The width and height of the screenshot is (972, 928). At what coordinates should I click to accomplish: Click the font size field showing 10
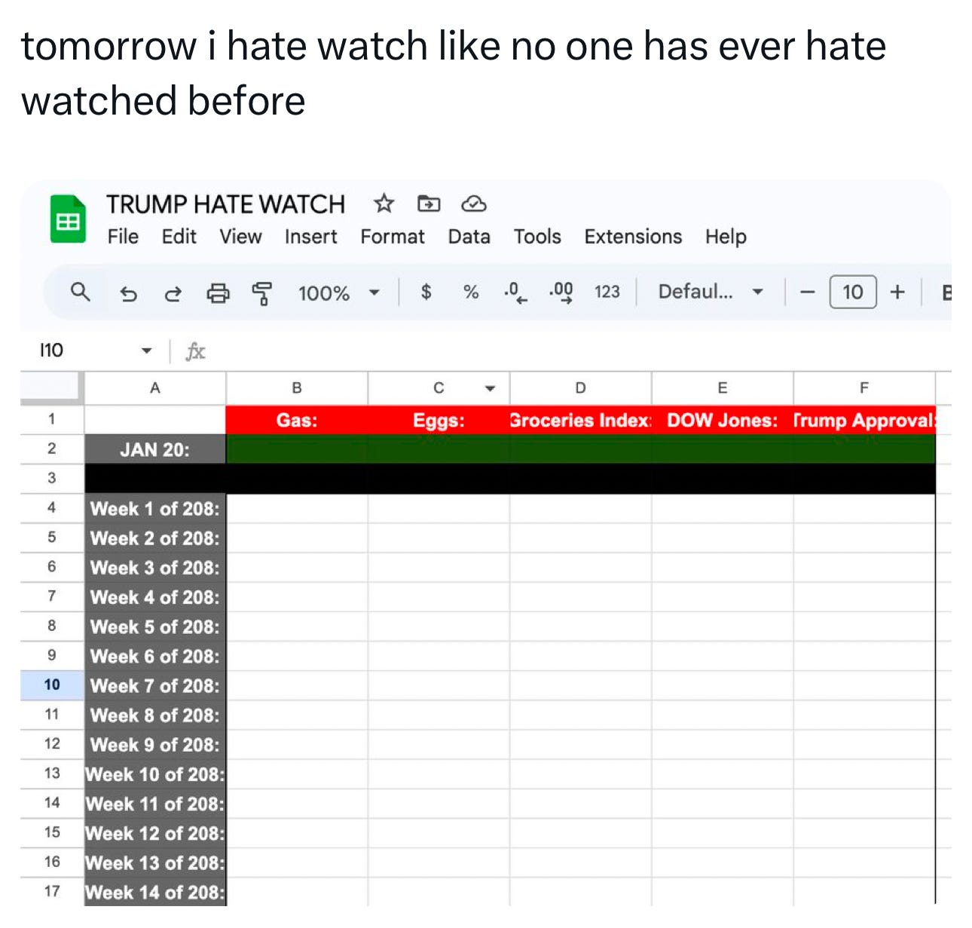tap(853, 292)
